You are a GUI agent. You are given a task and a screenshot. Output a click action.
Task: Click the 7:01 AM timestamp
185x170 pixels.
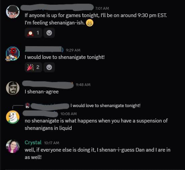coord(102,8)
